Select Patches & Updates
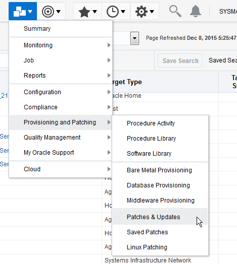 coord(160,217)
